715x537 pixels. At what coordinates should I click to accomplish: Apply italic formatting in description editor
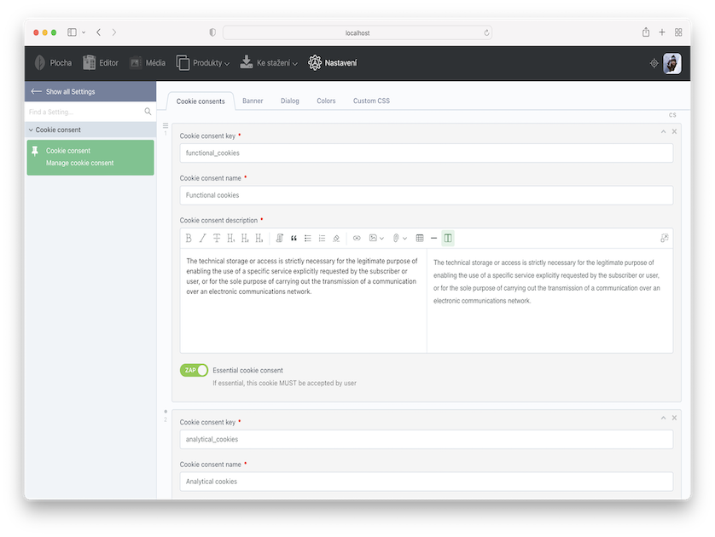coord(203,238)
